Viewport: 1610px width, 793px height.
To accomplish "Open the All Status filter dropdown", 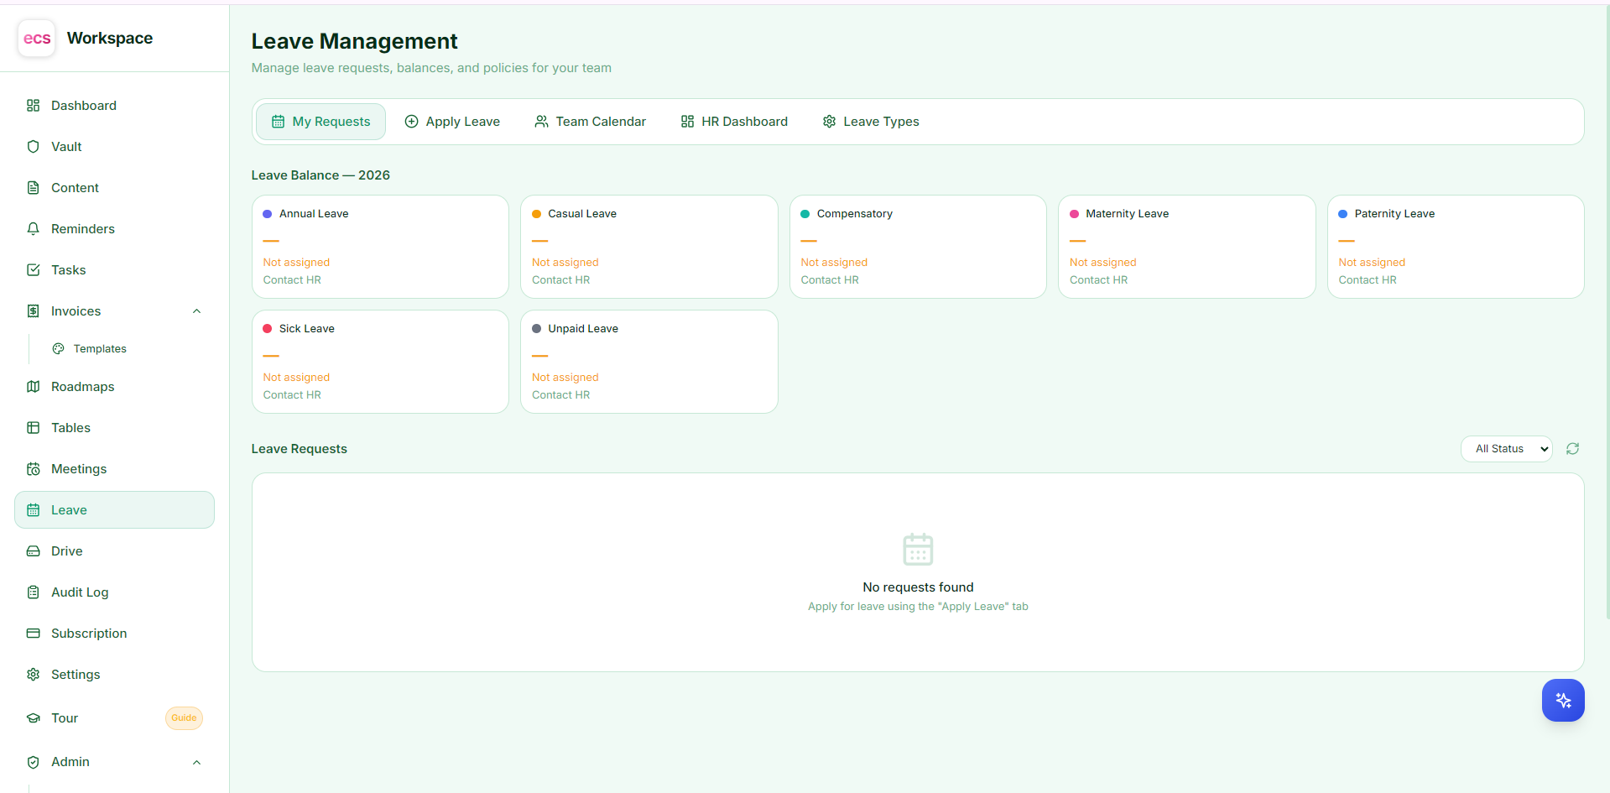I will click(1507, 449).
